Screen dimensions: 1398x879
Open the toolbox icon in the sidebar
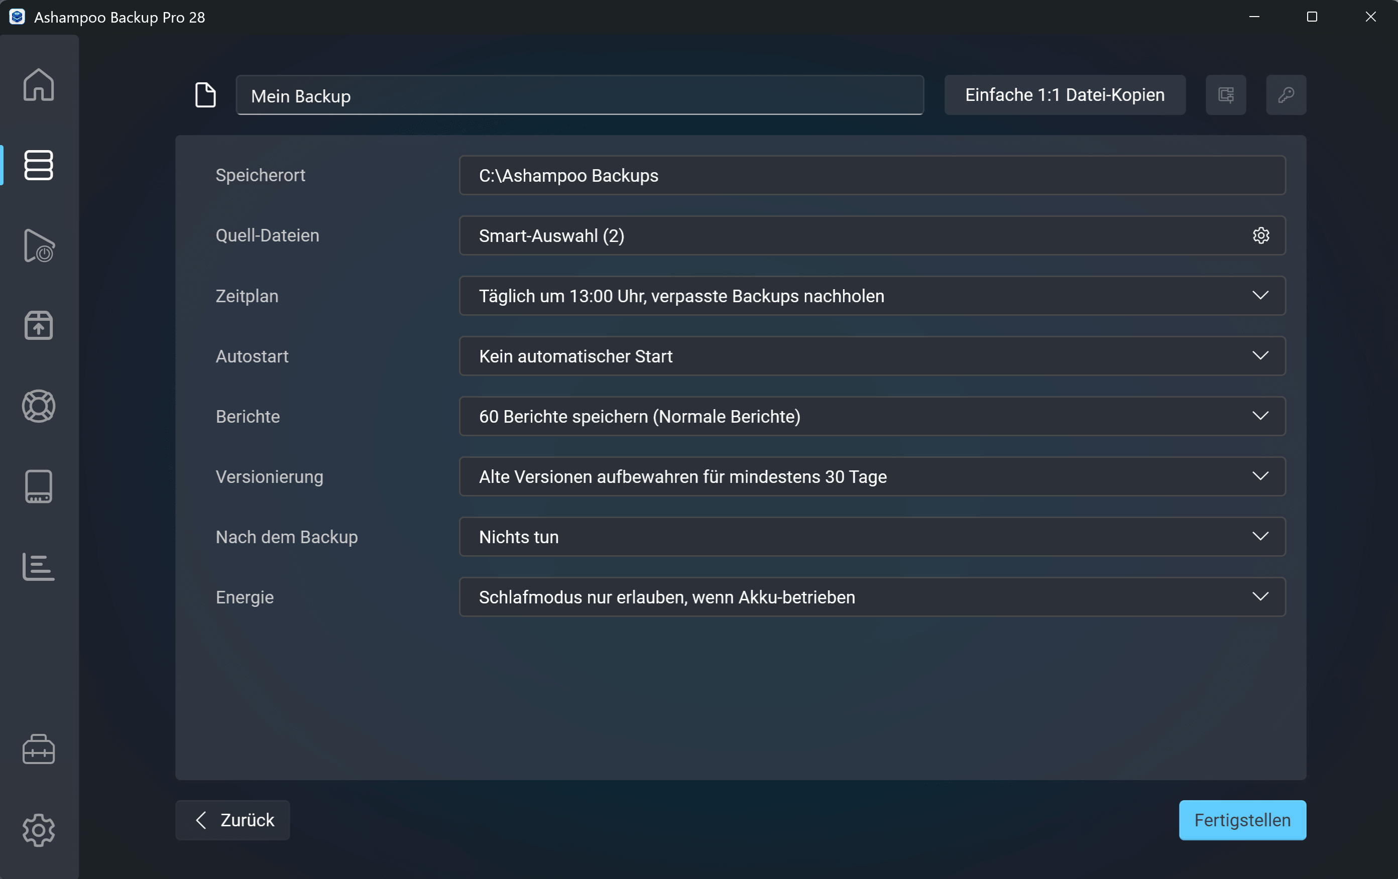(39, 749)
